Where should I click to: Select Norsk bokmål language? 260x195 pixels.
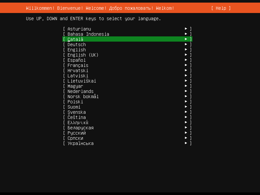(x=83, y=97)
